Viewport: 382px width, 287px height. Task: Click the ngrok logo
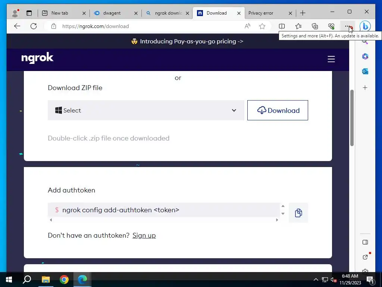point(37,58)
